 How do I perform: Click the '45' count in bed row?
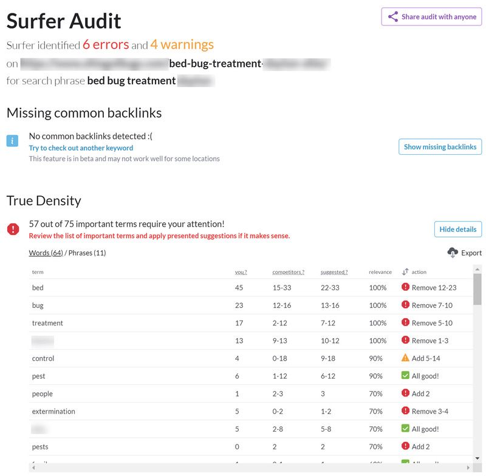coord(239,288)
